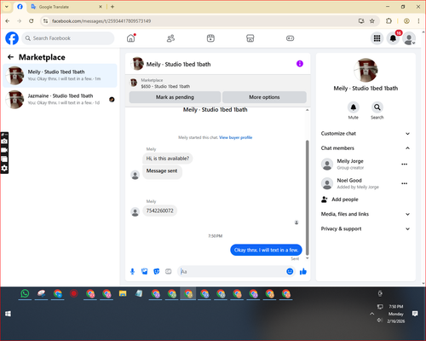Reload the page
Viewport: 426px width, 341px height.
32,20
